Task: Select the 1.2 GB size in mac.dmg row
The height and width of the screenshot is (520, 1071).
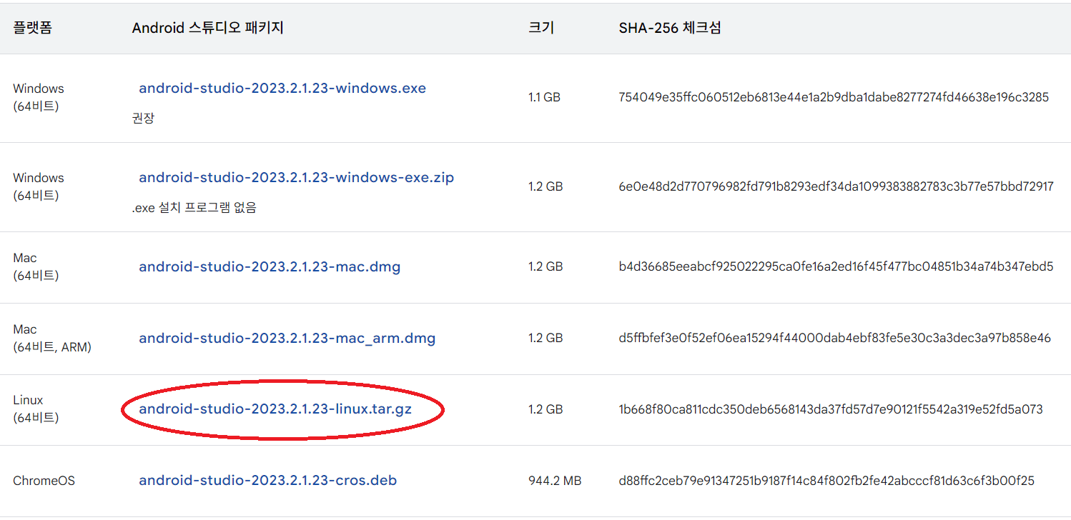Action: pyautogui.click(x=546, y=266)
